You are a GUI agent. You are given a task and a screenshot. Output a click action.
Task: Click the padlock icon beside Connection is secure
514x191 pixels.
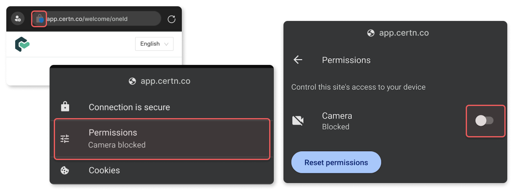coord(65,107)
